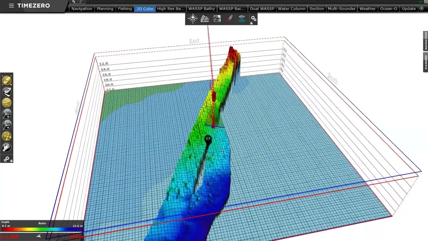Viewport: 428px width, 241px height.
Task: Click the redo arrow in the title bar
Action: tap(81, 2)
